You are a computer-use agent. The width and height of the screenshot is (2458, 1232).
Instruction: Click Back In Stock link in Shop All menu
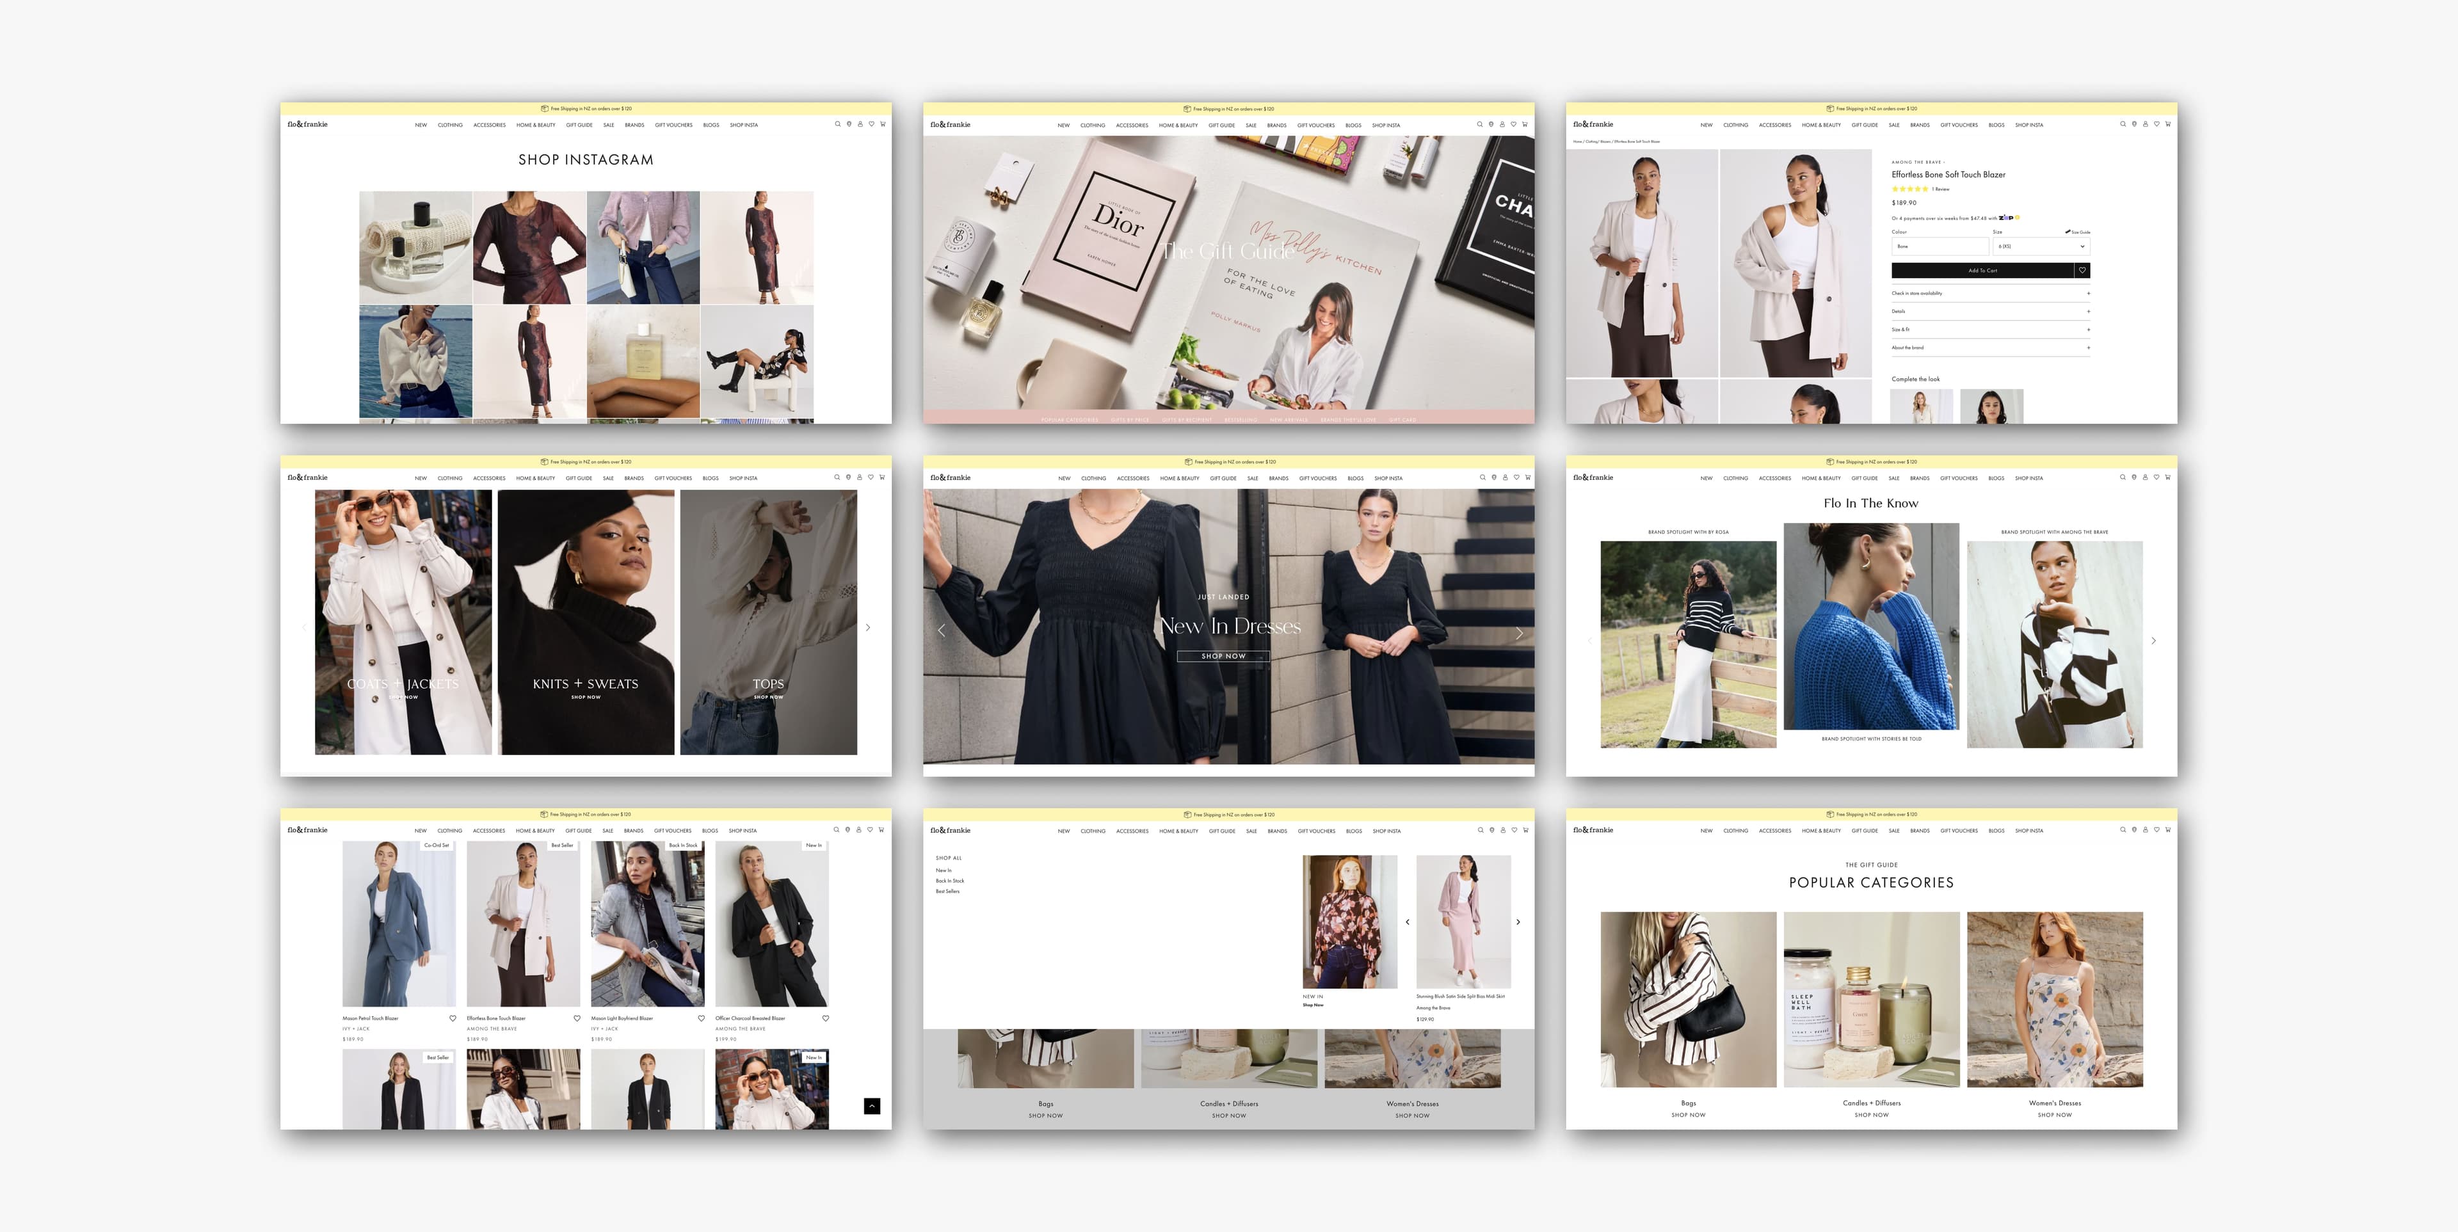949,881
